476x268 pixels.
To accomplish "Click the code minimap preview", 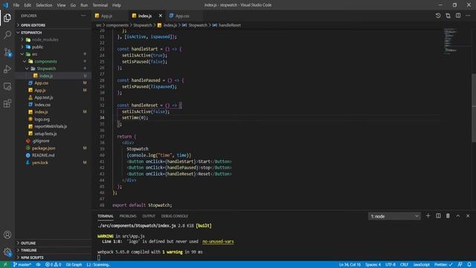I will click(451, 41).
